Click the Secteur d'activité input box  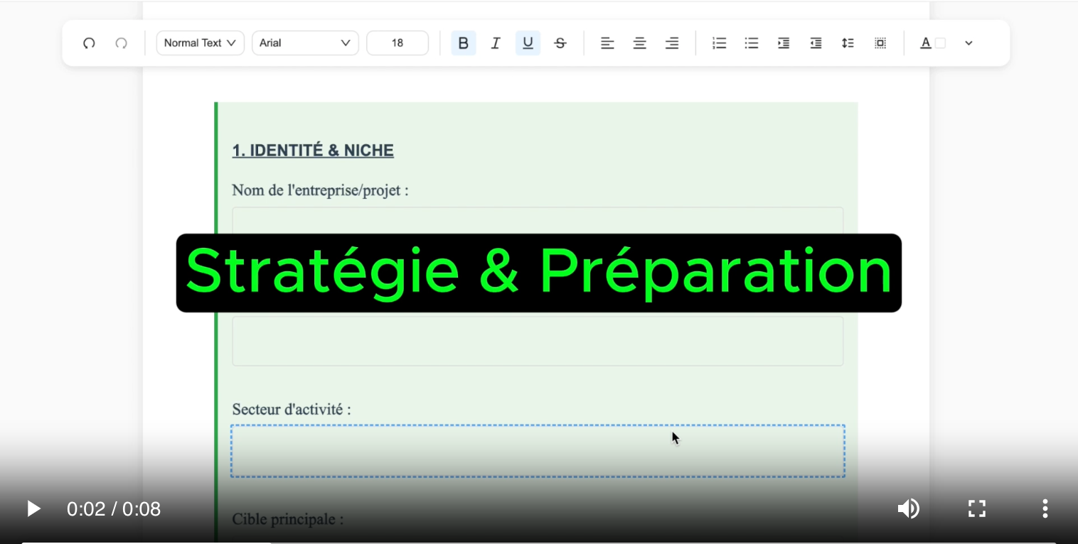(538, 451)
